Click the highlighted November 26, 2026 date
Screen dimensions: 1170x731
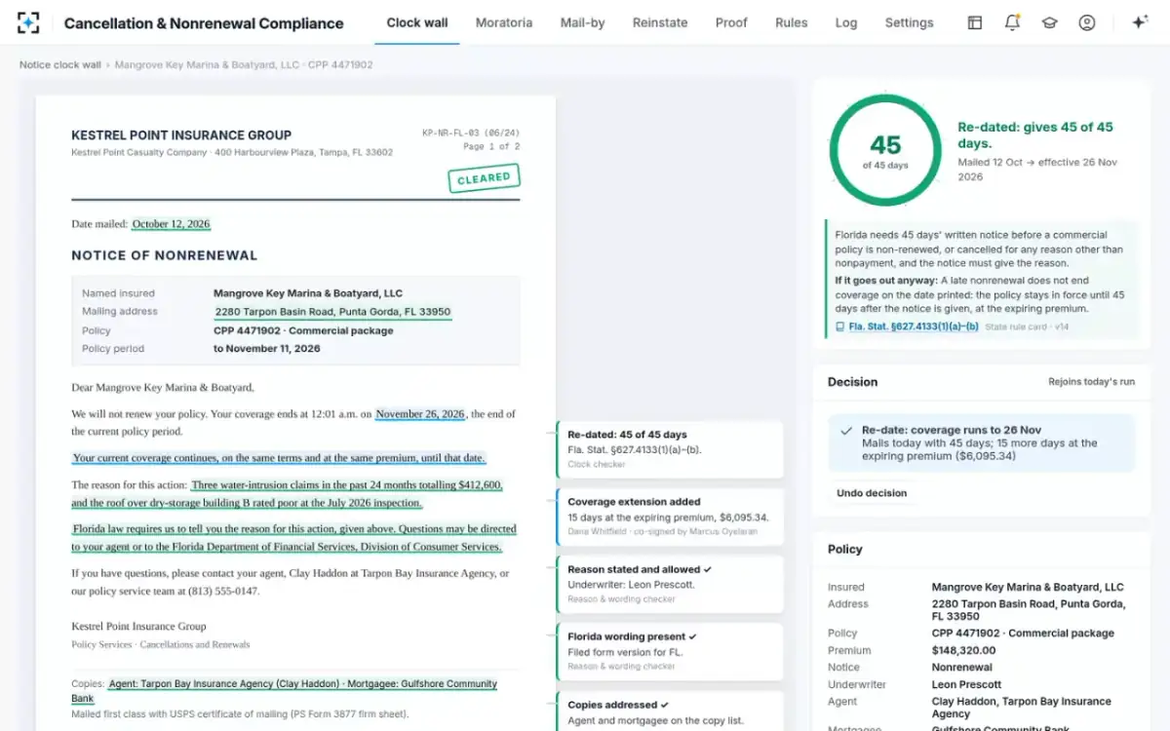pyautogui.click(x=420, y=414)
